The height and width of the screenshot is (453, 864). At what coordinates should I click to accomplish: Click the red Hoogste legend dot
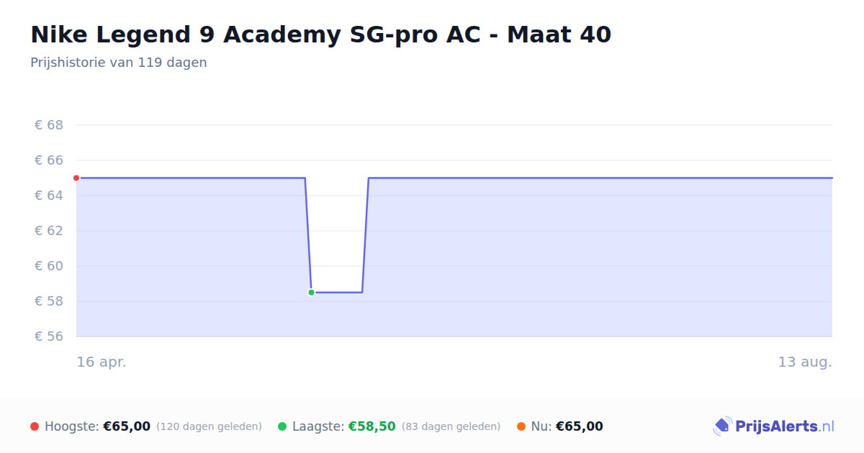(x=35, y=426)
